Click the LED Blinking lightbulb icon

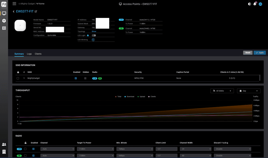click(93, 40)
